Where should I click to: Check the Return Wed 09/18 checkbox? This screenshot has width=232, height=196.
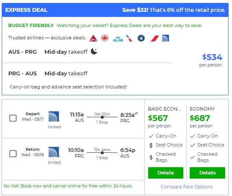tap(13, 154)
